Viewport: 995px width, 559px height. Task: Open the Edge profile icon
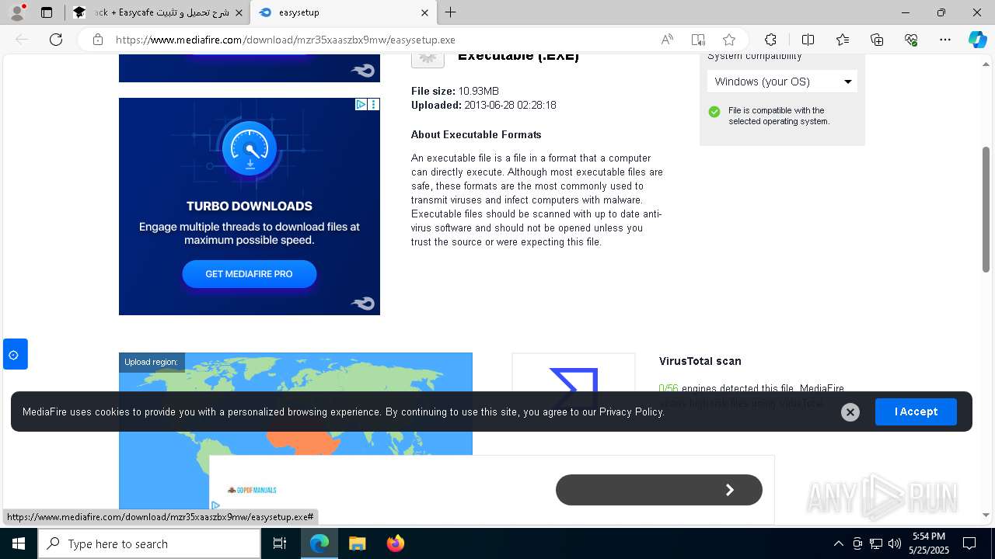click(17, 12)
